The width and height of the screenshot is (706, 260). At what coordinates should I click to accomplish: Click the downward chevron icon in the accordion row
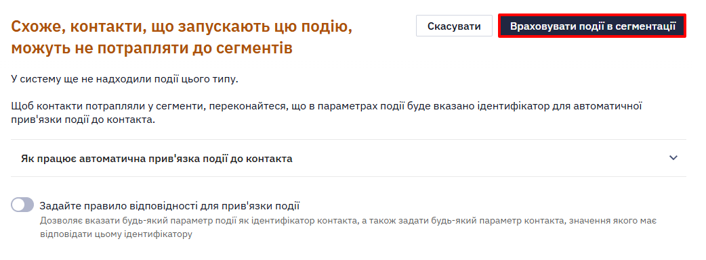tap(673, 158)
